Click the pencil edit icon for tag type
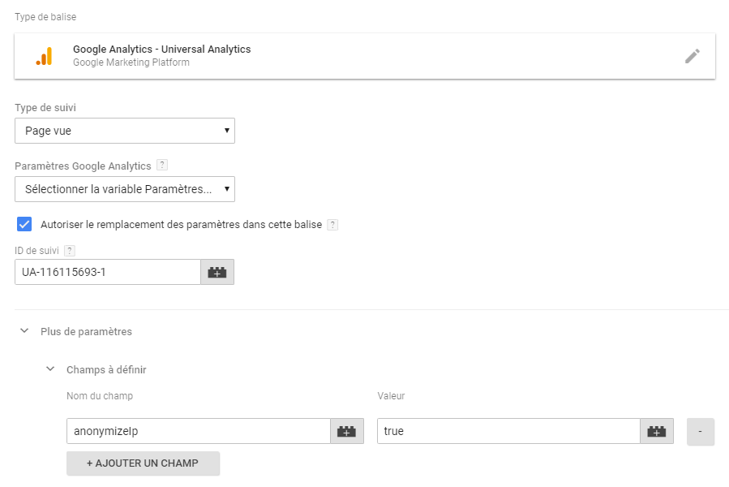Image resolution: width=729 pixels, height=487 pixels. 693,56
